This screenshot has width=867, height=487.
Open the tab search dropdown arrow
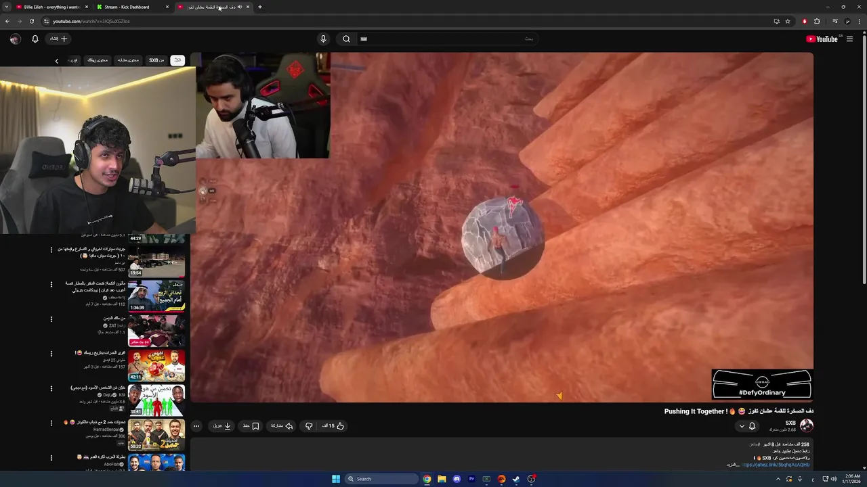click(x=7, y=7)
